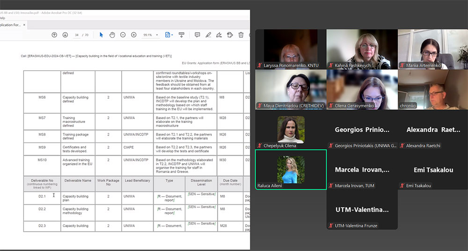Image resolution: width=468 pixels, height=251 pixels.
Task: Click muted mic icon of Olena Gerasymenko
Action: [331, 106]
